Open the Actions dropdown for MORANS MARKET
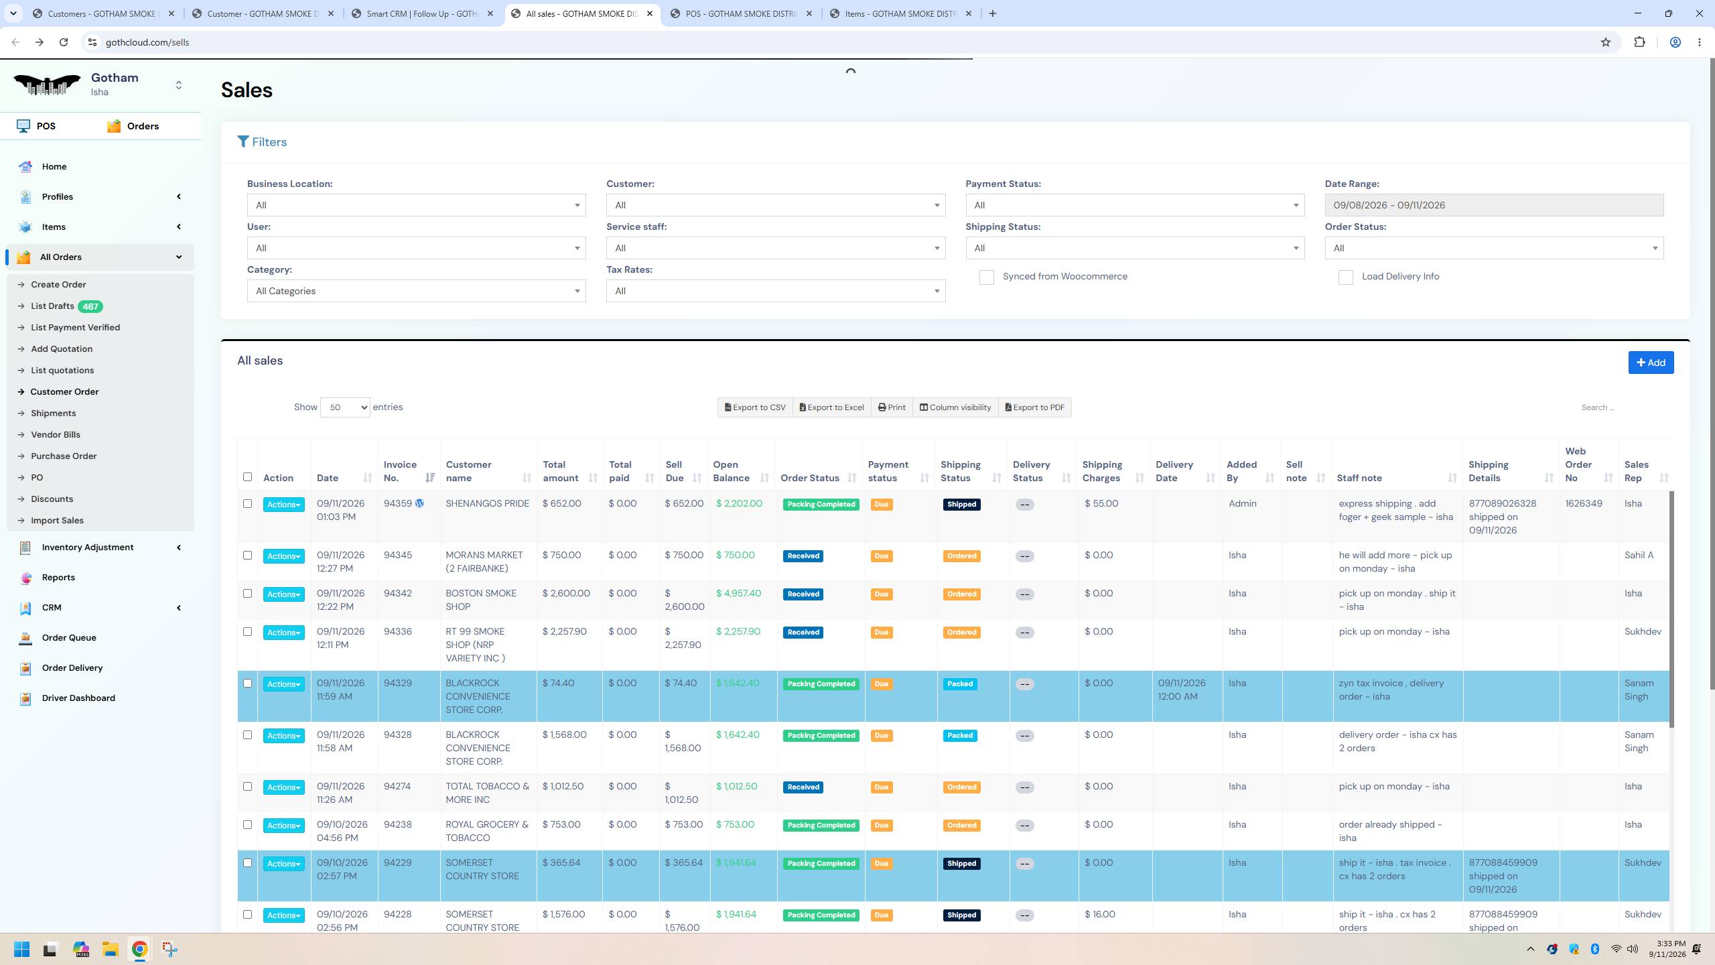The width and height of the screenshot is (1715, 965). pyautogui.click(x=283, y=556)
